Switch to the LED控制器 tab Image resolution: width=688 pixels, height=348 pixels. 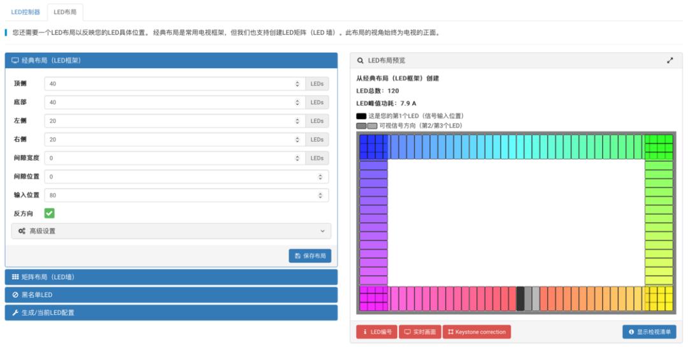pos(25,12)
